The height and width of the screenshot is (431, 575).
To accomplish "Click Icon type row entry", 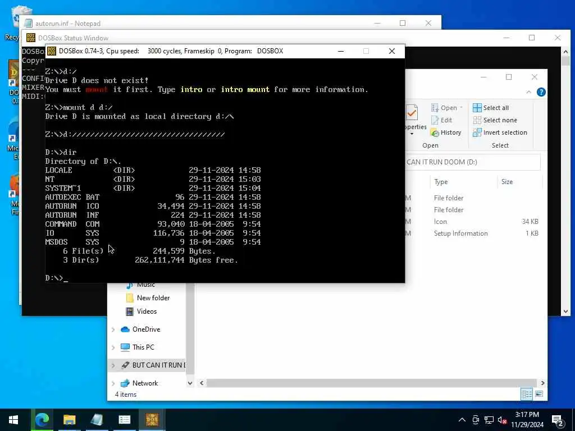I will pos(440,222).
